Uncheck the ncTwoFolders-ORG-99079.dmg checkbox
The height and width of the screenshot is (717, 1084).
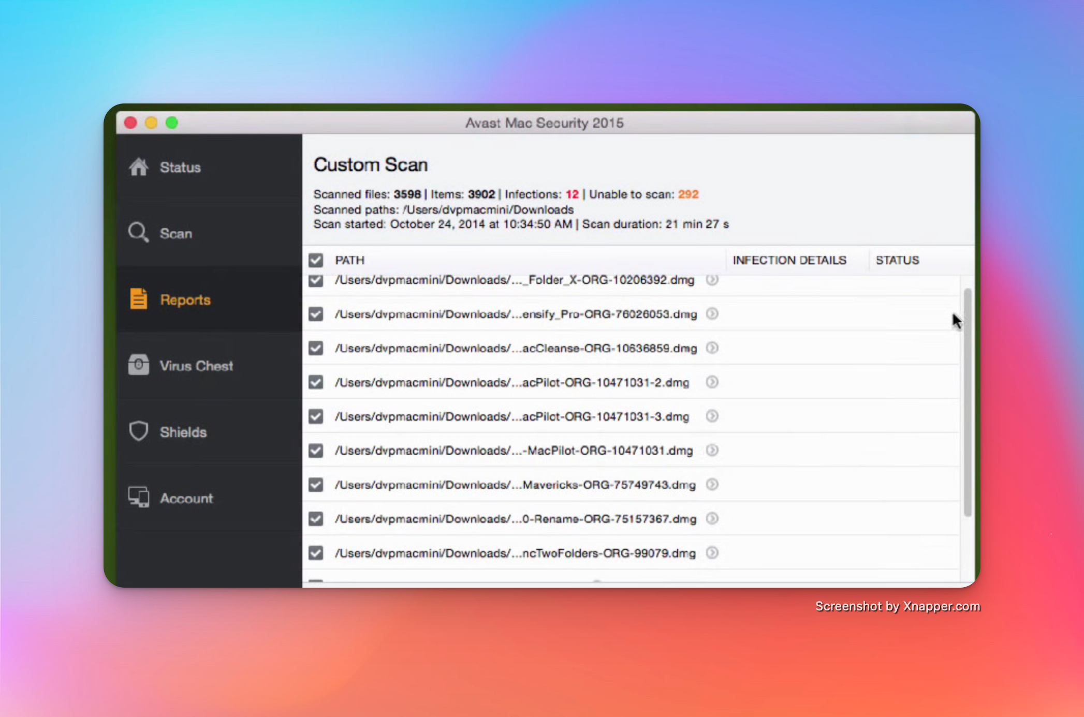pos(316,553)
